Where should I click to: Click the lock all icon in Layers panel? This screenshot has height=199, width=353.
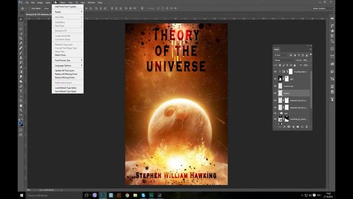295,65
